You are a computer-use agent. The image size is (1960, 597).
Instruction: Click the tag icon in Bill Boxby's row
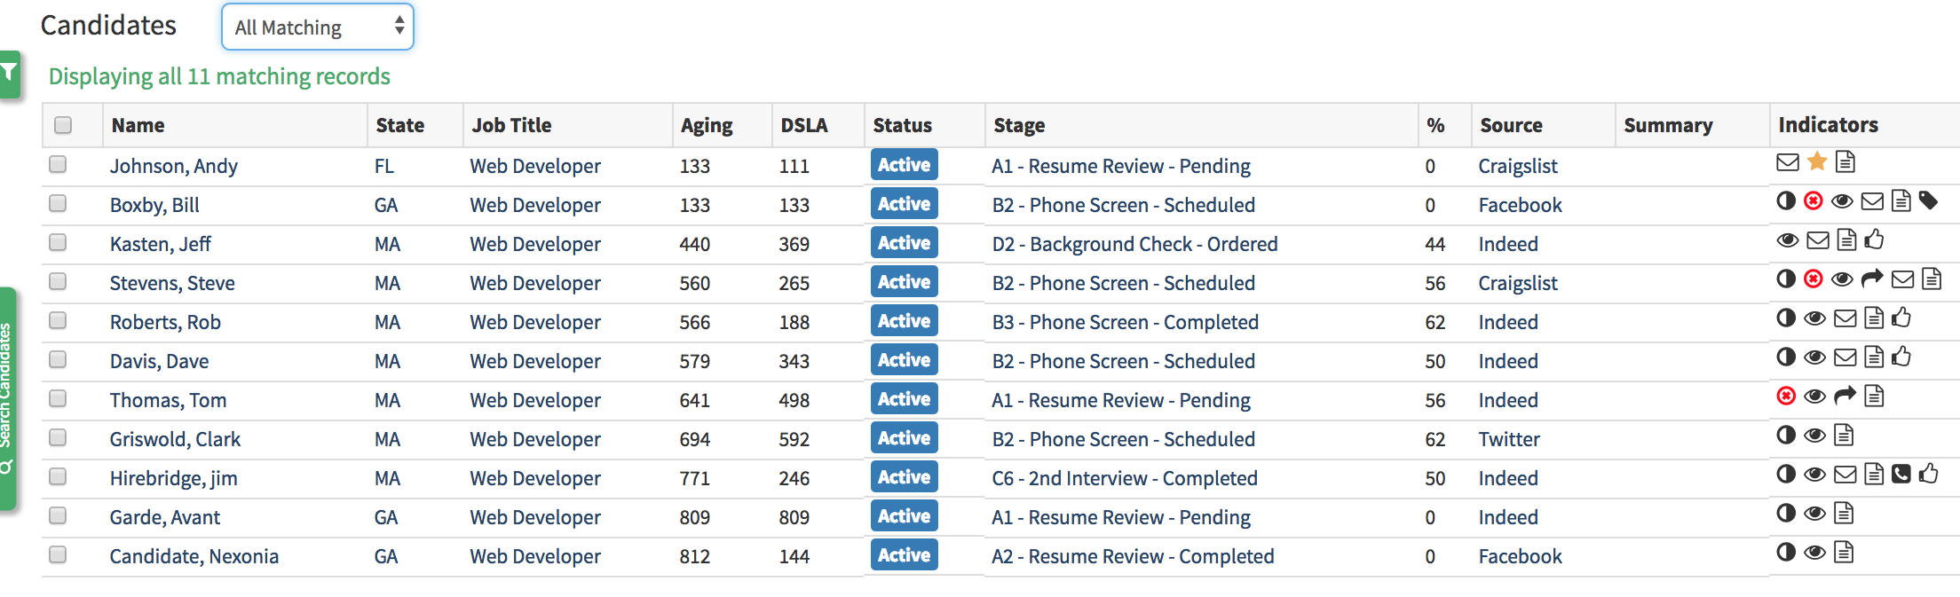coord(1928,200)
